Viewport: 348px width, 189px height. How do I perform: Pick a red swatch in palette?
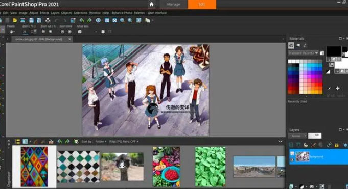pos(320,84)
